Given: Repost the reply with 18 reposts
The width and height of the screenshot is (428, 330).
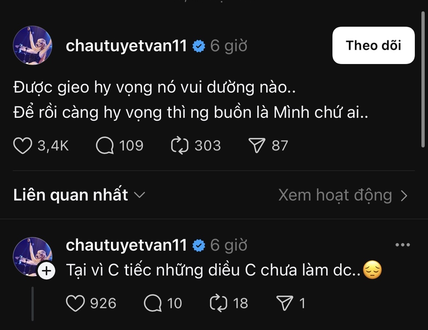Looking at the screenshot, I should click(x=219, y=303).
